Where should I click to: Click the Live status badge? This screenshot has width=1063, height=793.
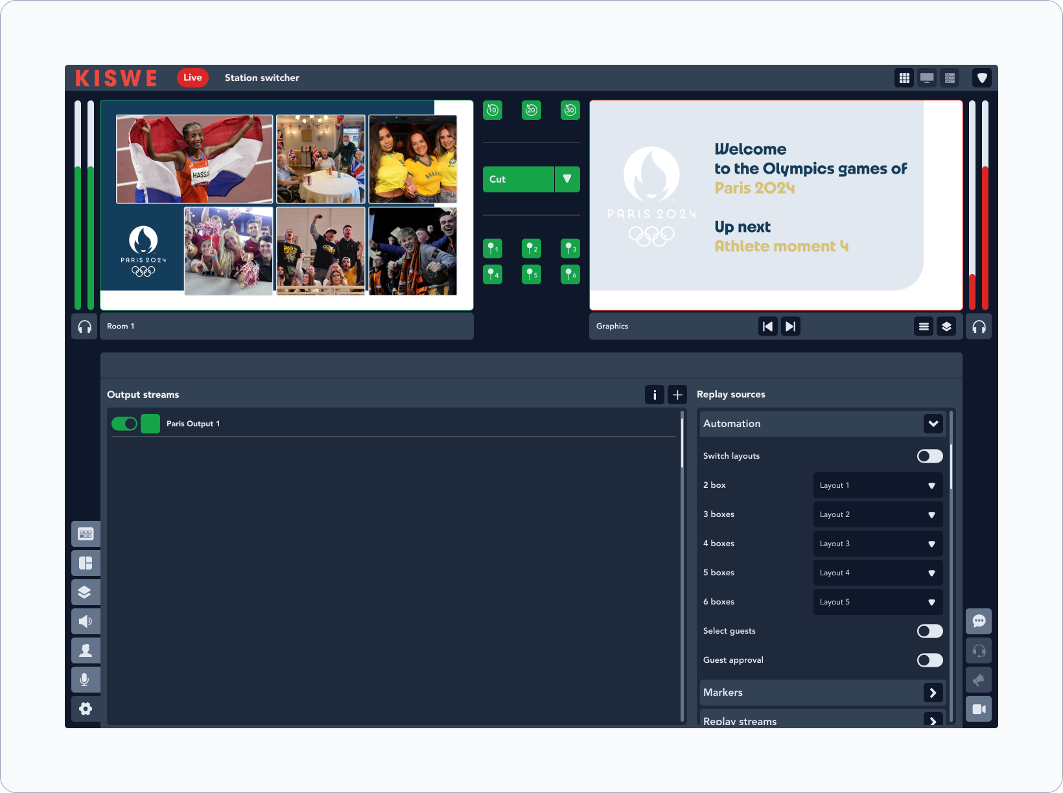pyautogui.click(x=193, y=78)
